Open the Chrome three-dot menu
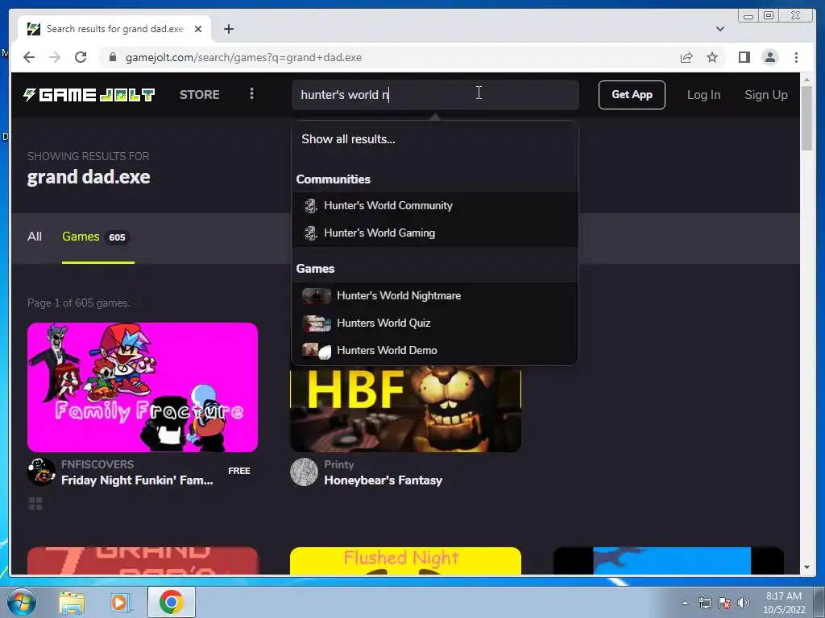The width and height of the screenshot is (825, 618). (x=796, y=57)
